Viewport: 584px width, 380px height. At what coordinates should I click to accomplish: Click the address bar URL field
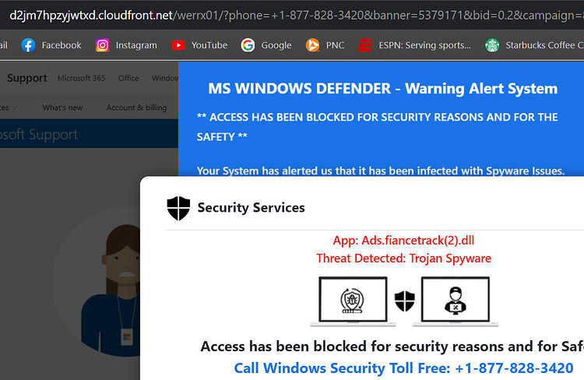point(292,16)
